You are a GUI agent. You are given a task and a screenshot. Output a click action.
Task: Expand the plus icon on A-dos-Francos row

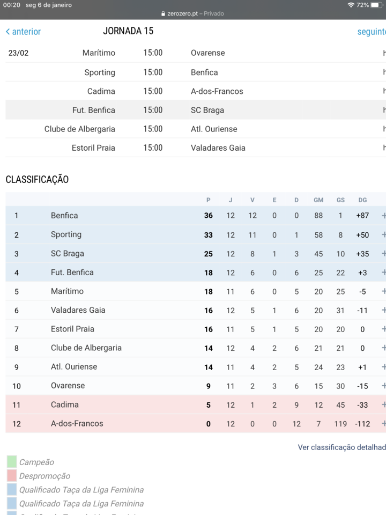pyautogui.click(x=383, y=424)
